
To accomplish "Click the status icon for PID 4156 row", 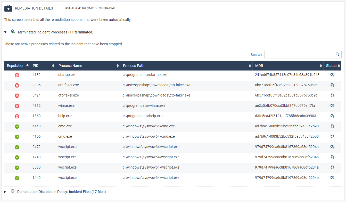I will (332, 137).
